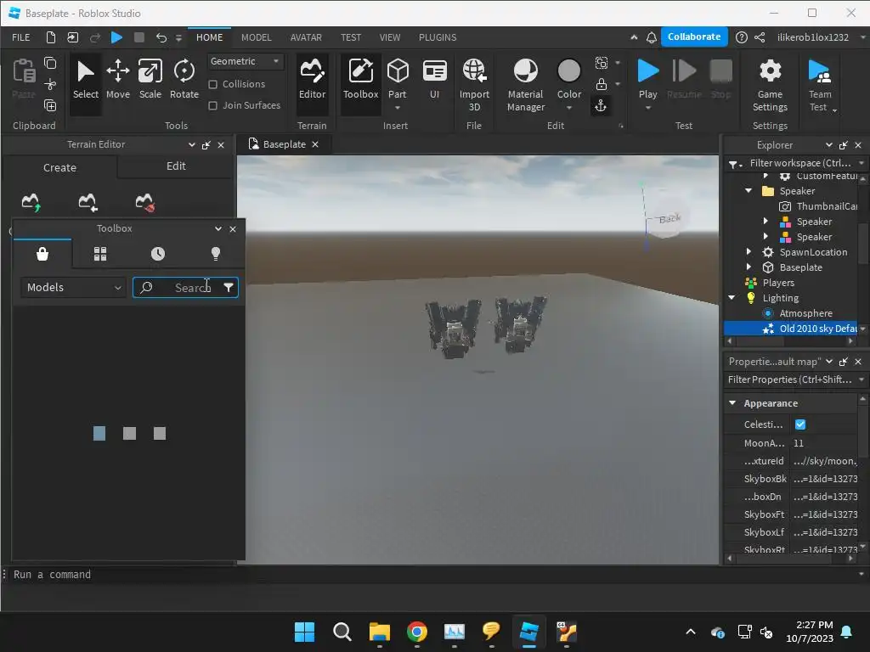Click the Group icon in Edit section
Viewport: 870px width, 652px height.
(601, 63)
